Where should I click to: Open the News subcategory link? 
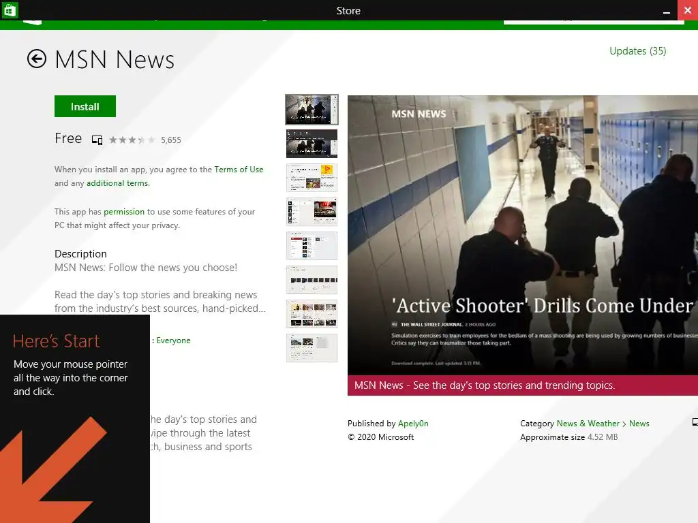tap(639, 424)
